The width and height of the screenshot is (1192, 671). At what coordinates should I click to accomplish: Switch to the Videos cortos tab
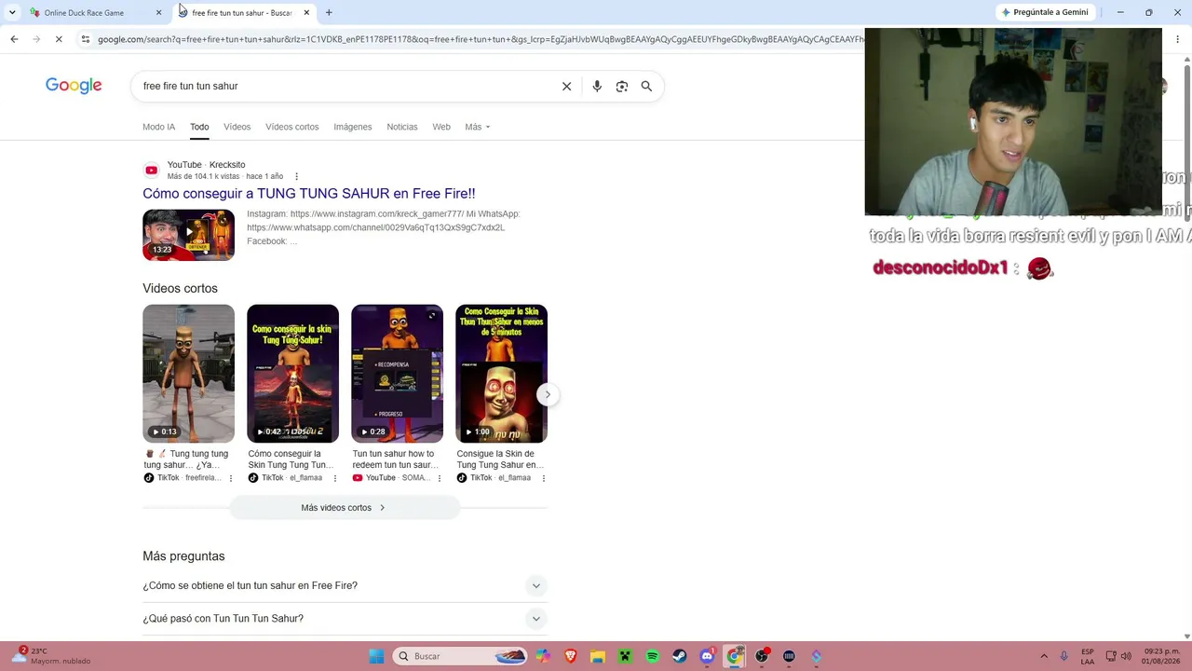(x=291, y=127)
